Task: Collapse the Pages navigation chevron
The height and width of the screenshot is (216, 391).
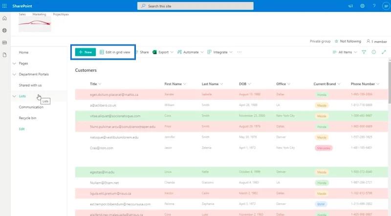Action: [14, 64]
